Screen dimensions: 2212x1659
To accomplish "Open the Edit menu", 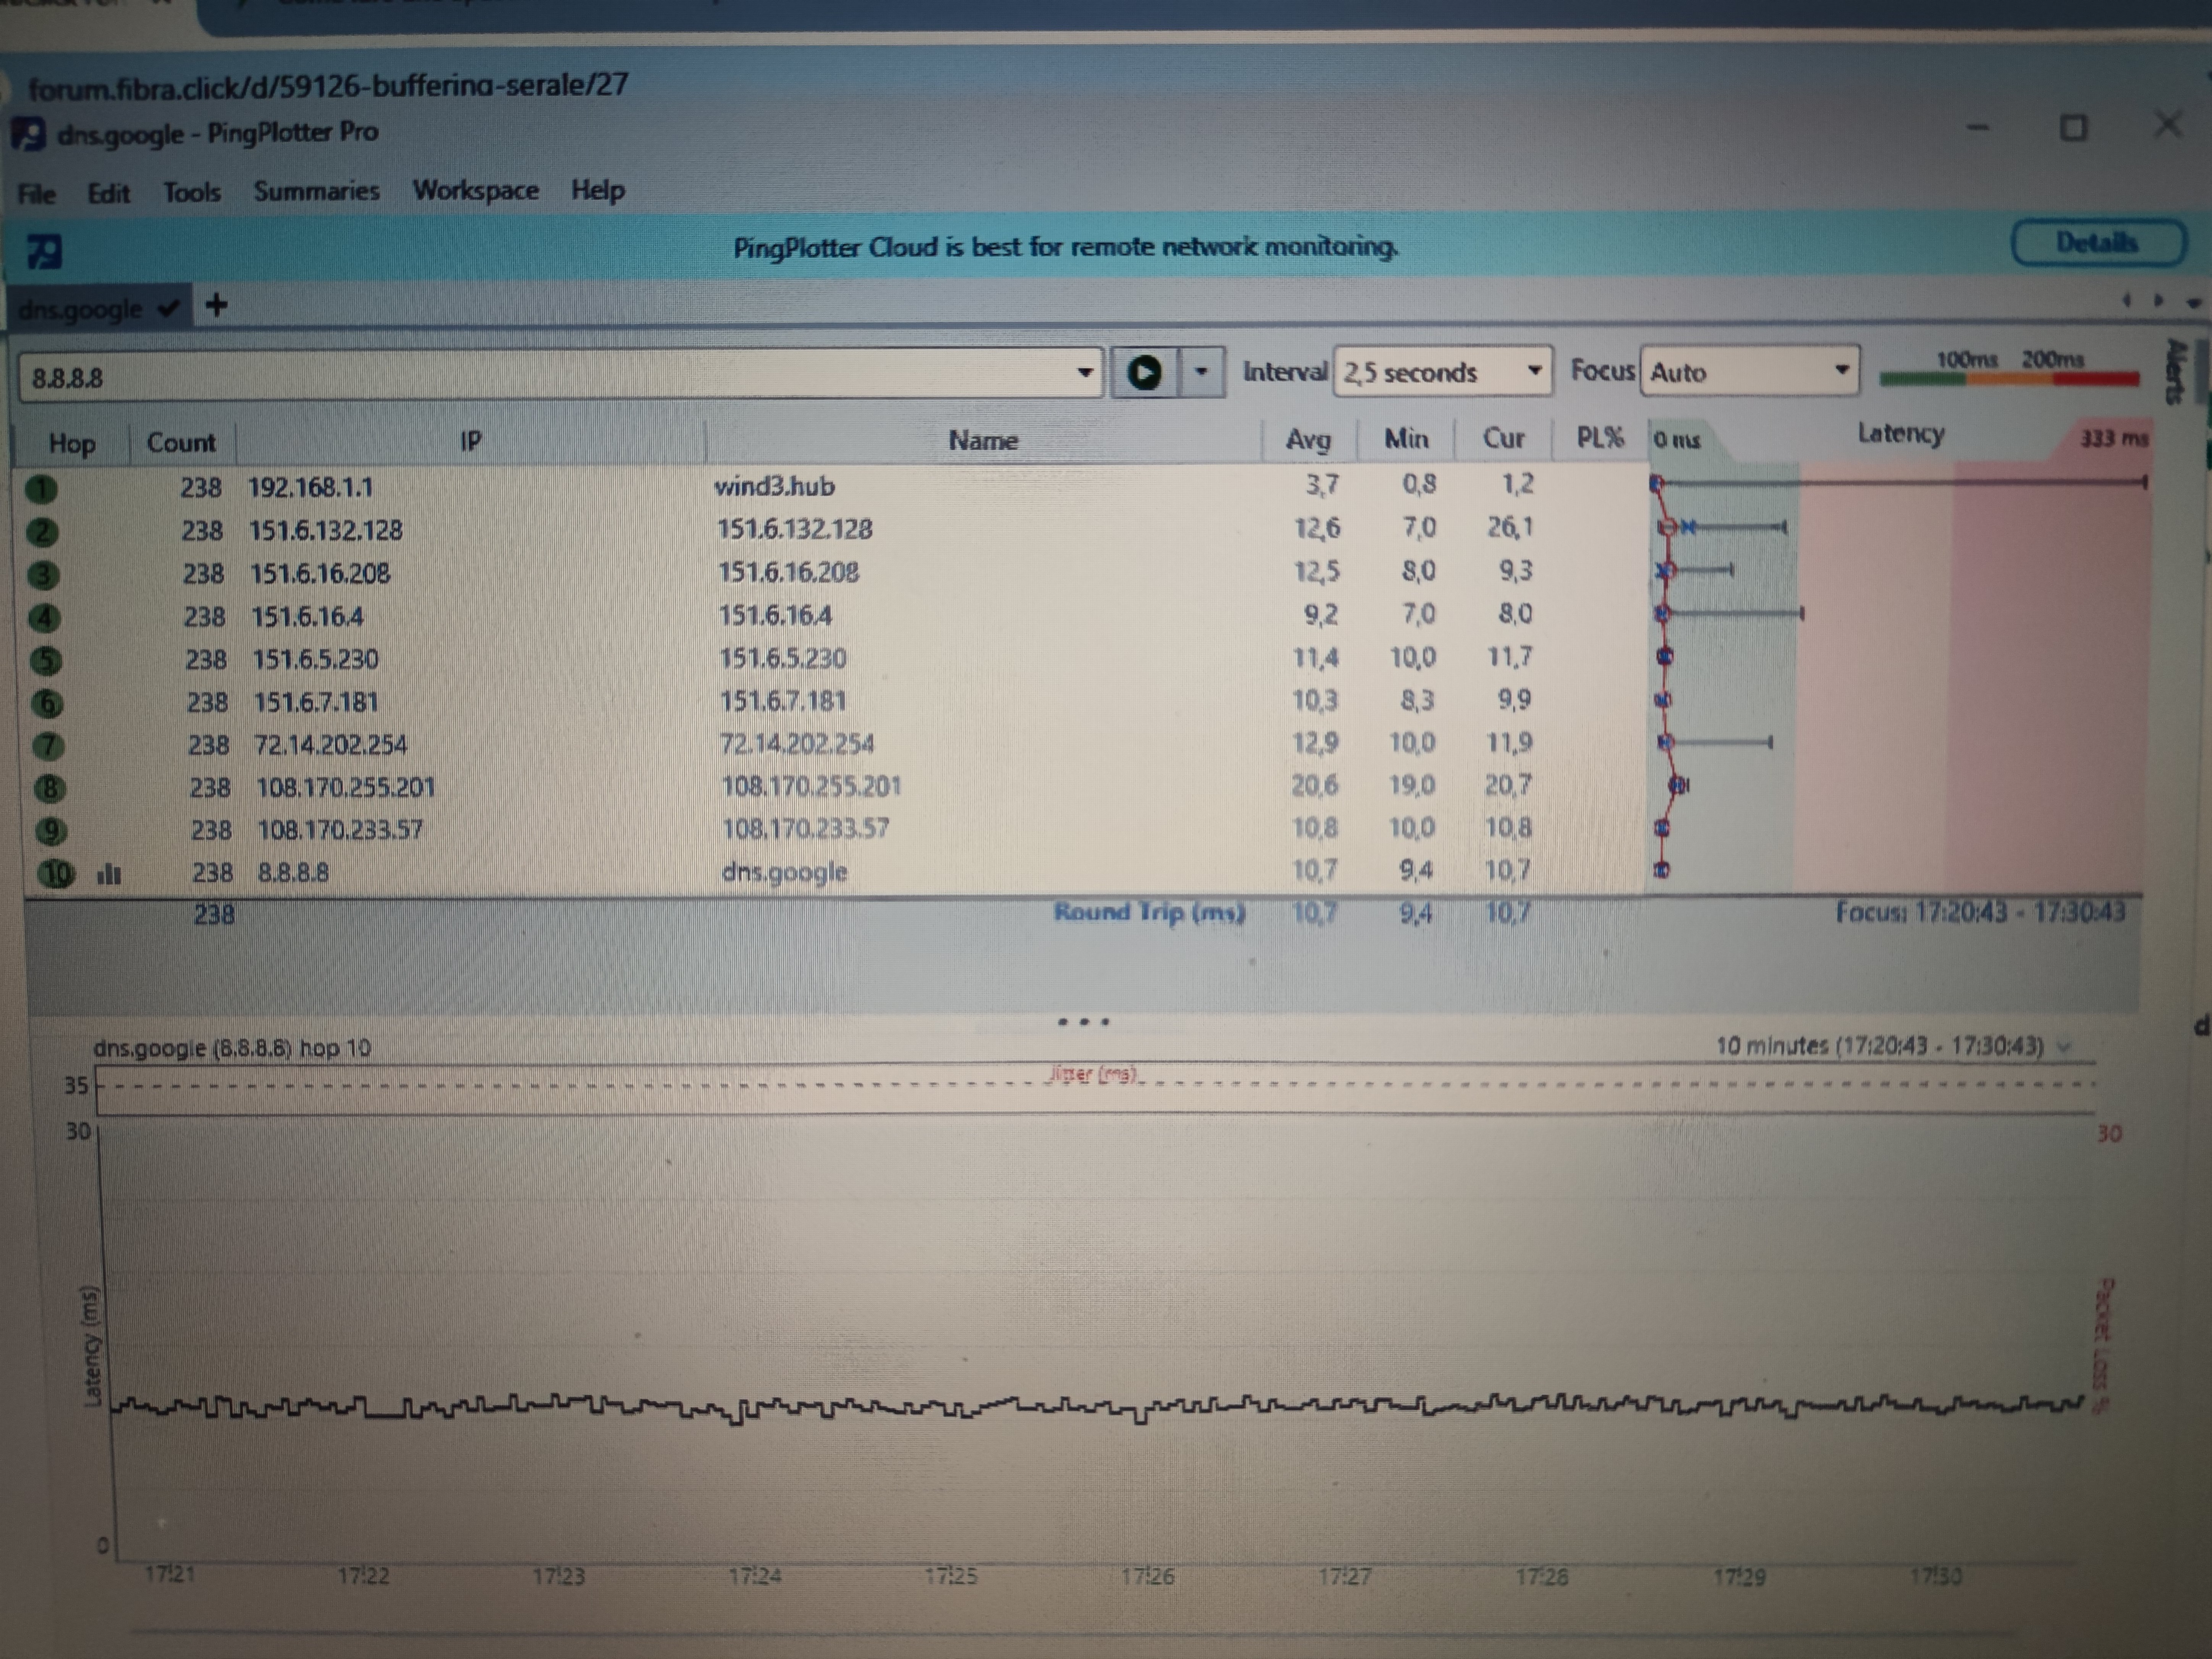I will coord(108,192).
